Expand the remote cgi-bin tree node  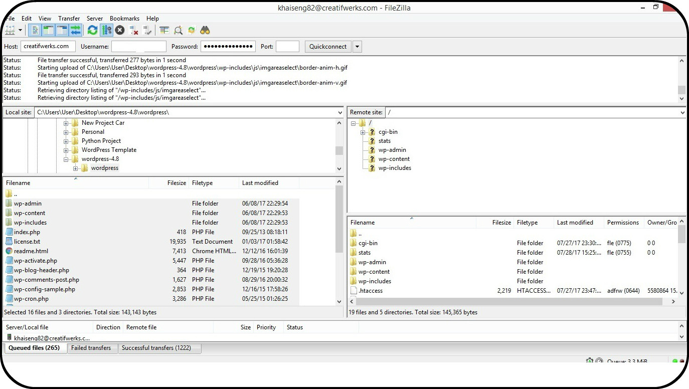[363, 132]
